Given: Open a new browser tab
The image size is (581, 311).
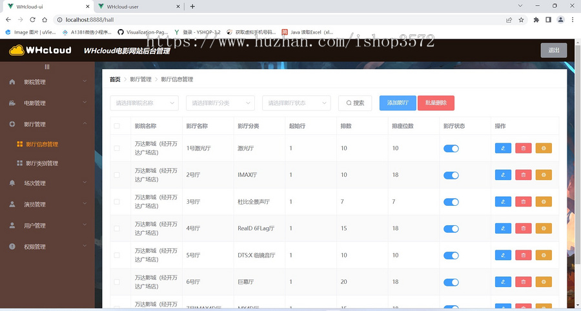Looking at the screenshot, I should coord(192,6).
